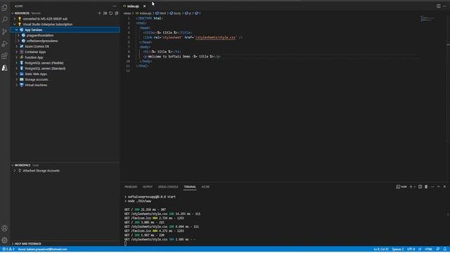Click the body breadcrumb segment
The image size is (450, 253).
coord(177,13)
